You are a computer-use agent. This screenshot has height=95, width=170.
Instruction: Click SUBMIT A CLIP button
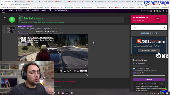point(149,34)
